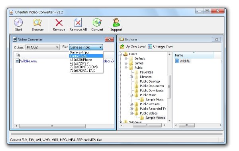Click the file list horizontal scrollbar
Viewport: 239px width, 151px height.
pyautogui.click(x=52, y=126)
